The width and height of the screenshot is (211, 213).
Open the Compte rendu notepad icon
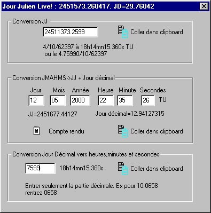[x=37, y=131]
